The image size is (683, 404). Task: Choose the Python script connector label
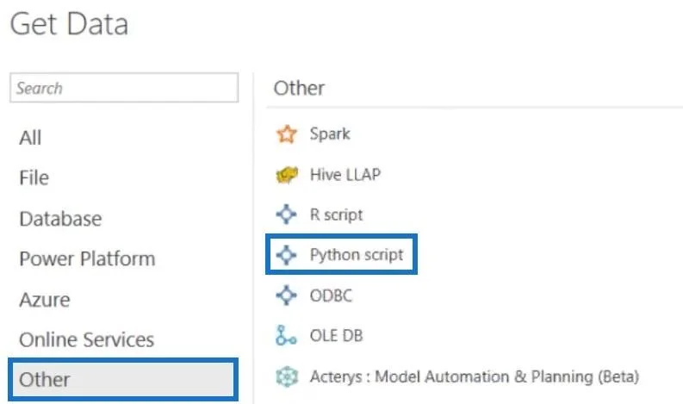357,255
